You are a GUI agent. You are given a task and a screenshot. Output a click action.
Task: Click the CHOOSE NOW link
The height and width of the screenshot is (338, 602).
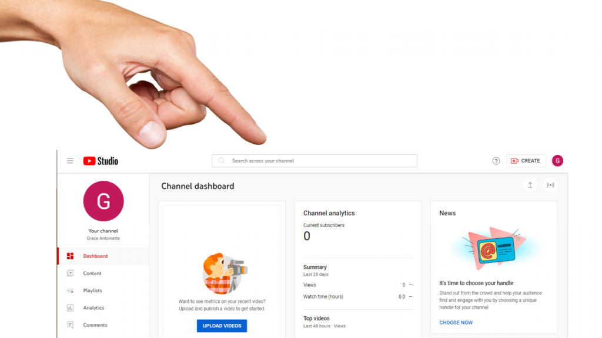456,323
